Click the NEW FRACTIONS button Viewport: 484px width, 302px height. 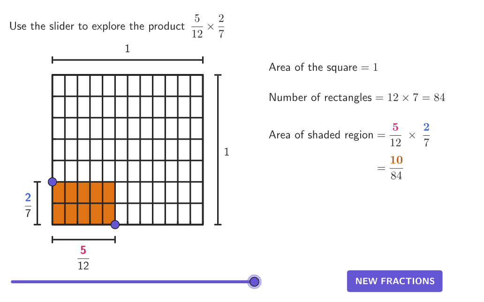click(394, 281)
